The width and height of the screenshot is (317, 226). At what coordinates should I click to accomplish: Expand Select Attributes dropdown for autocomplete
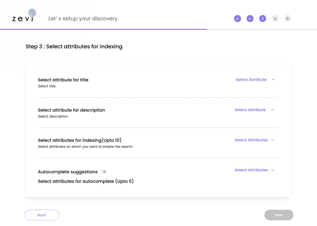click(251, 170)
